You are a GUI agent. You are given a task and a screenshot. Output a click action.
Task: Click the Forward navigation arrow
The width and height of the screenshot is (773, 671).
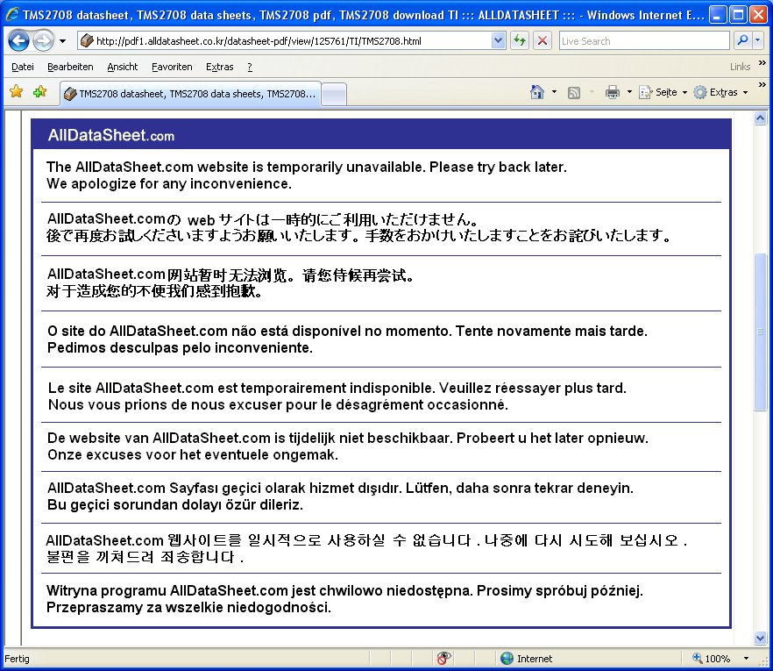(44, 40)
